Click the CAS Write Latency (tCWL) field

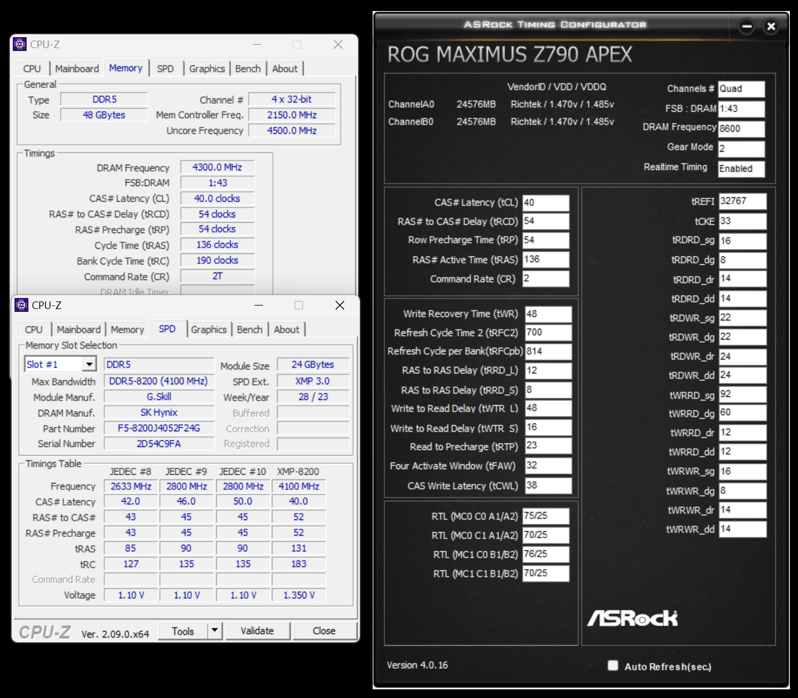[548, 485]
